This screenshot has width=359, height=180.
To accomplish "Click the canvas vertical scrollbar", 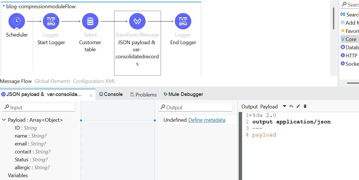I will click(333, 18).
